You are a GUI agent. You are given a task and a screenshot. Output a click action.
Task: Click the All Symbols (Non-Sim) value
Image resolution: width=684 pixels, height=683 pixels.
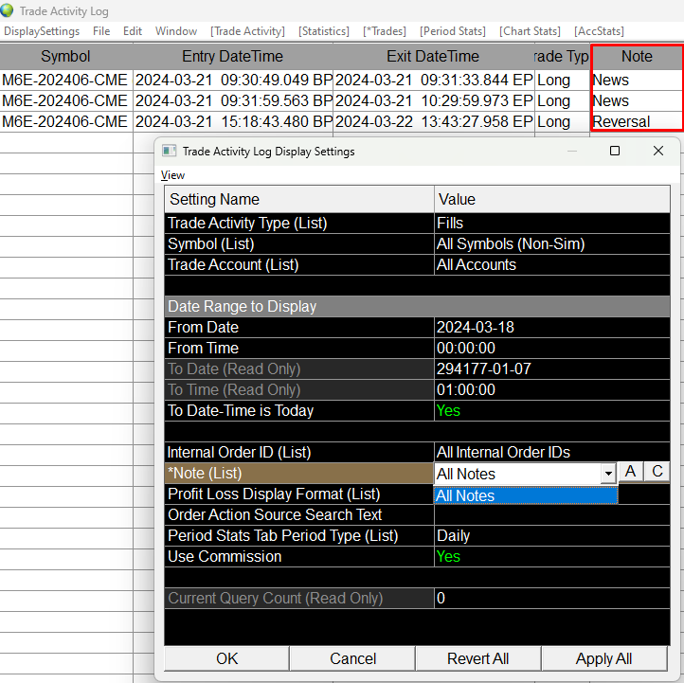551,244
